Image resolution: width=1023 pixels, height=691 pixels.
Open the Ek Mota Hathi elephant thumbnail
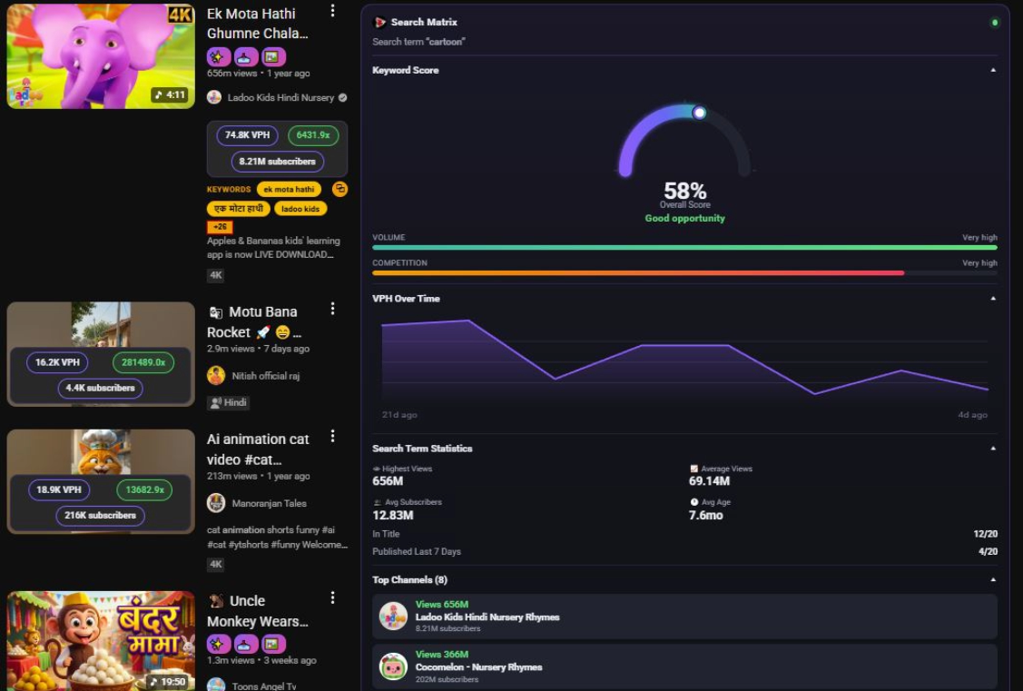(x=101, y=56)
